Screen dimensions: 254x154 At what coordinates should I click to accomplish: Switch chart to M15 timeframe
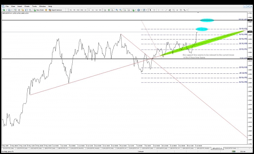tap(78, 10)
